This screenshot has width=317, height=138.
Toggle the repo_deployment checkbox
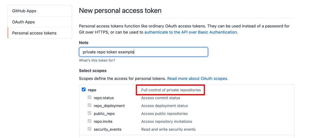[90, 105]
